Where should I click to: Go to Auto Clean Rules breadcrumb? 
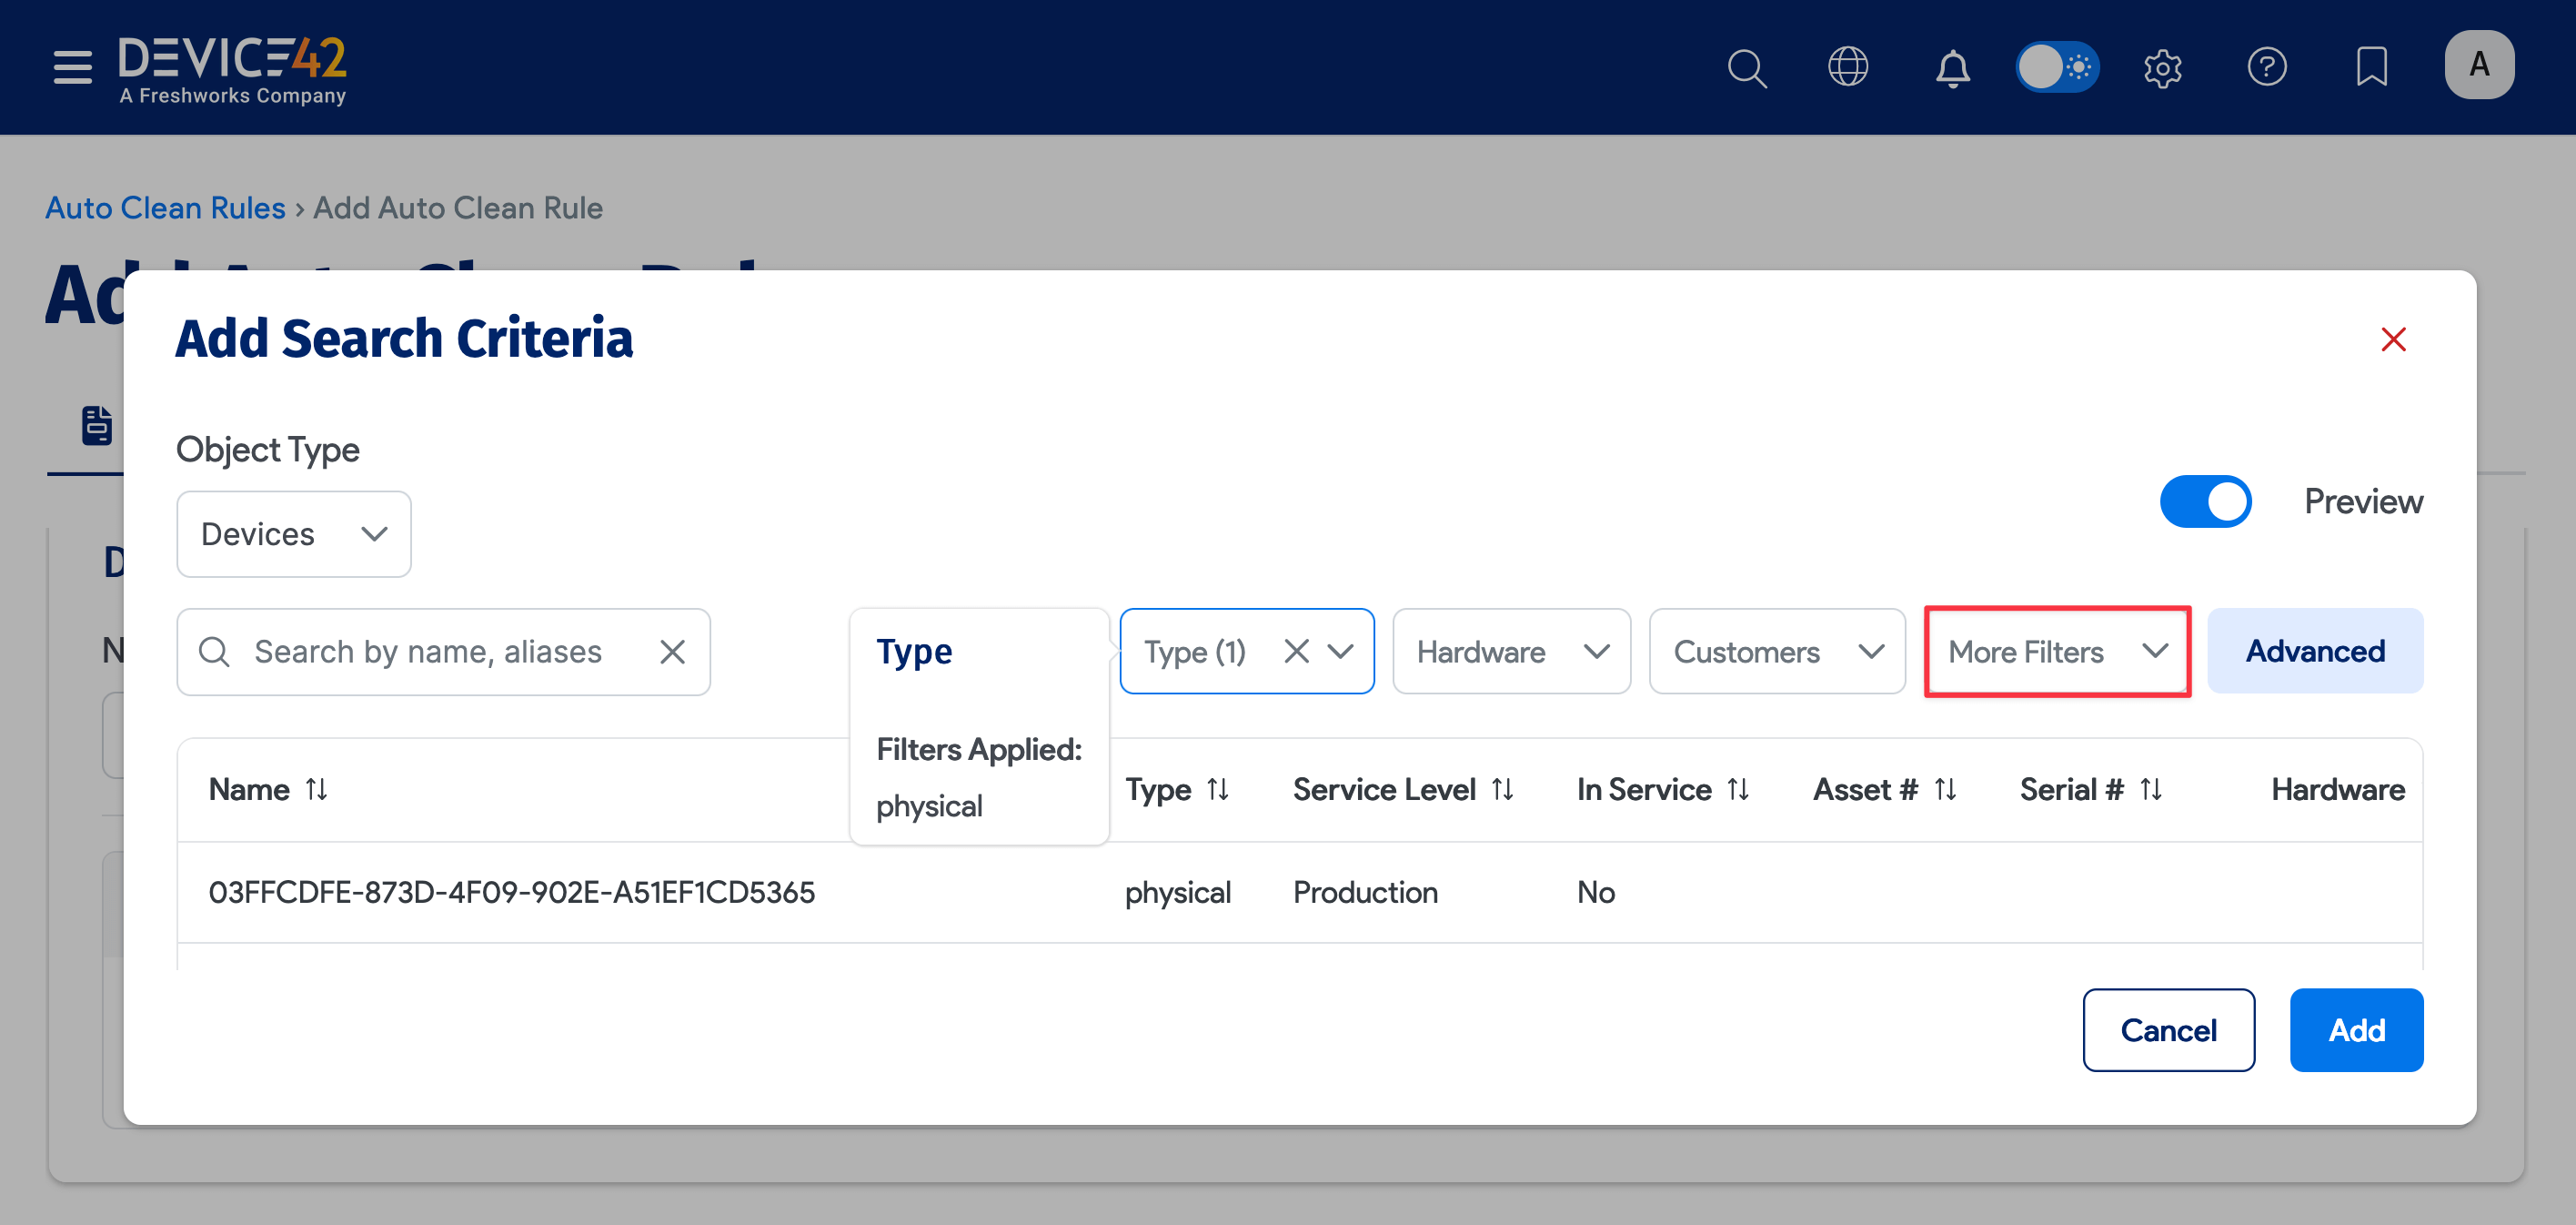click(x=165, y=208)
